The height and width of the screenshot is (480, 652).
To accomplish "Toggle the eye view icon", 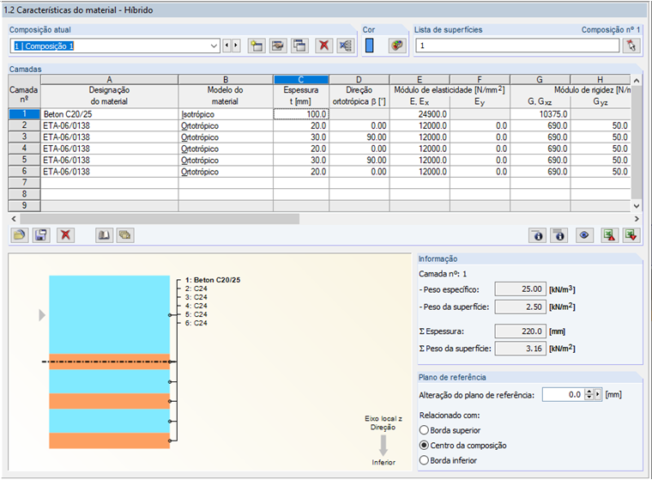I will [584, 234].
